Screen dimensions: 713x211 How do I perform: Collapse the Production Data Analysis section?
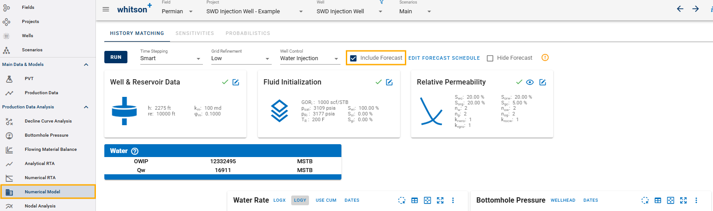coord(86,107)
